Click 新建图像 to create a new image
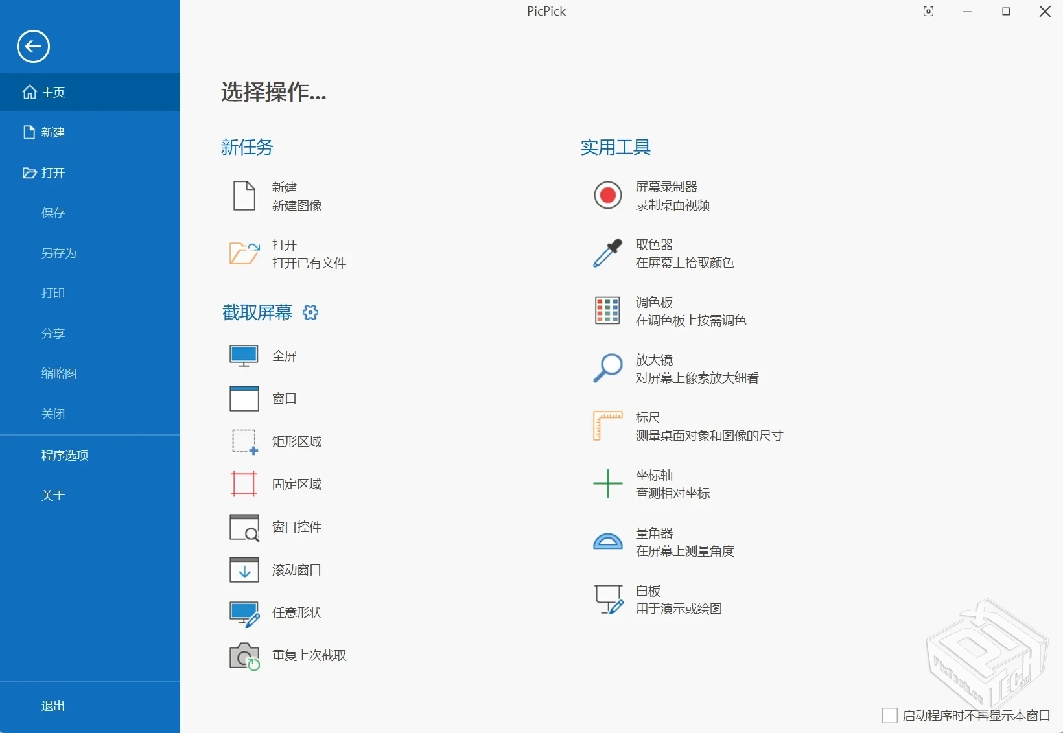The image size is (1063, 733). tap(298, 205)
